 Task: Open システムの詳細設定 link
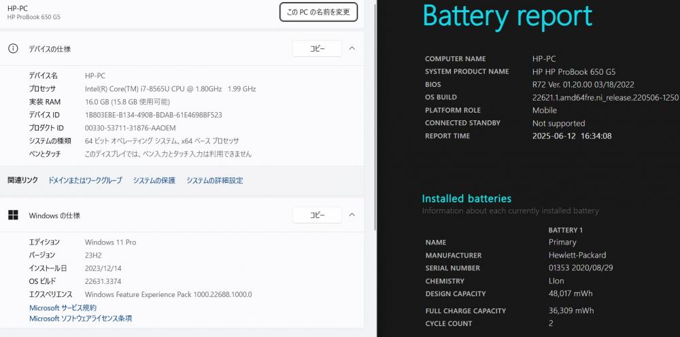pos(215,180)
